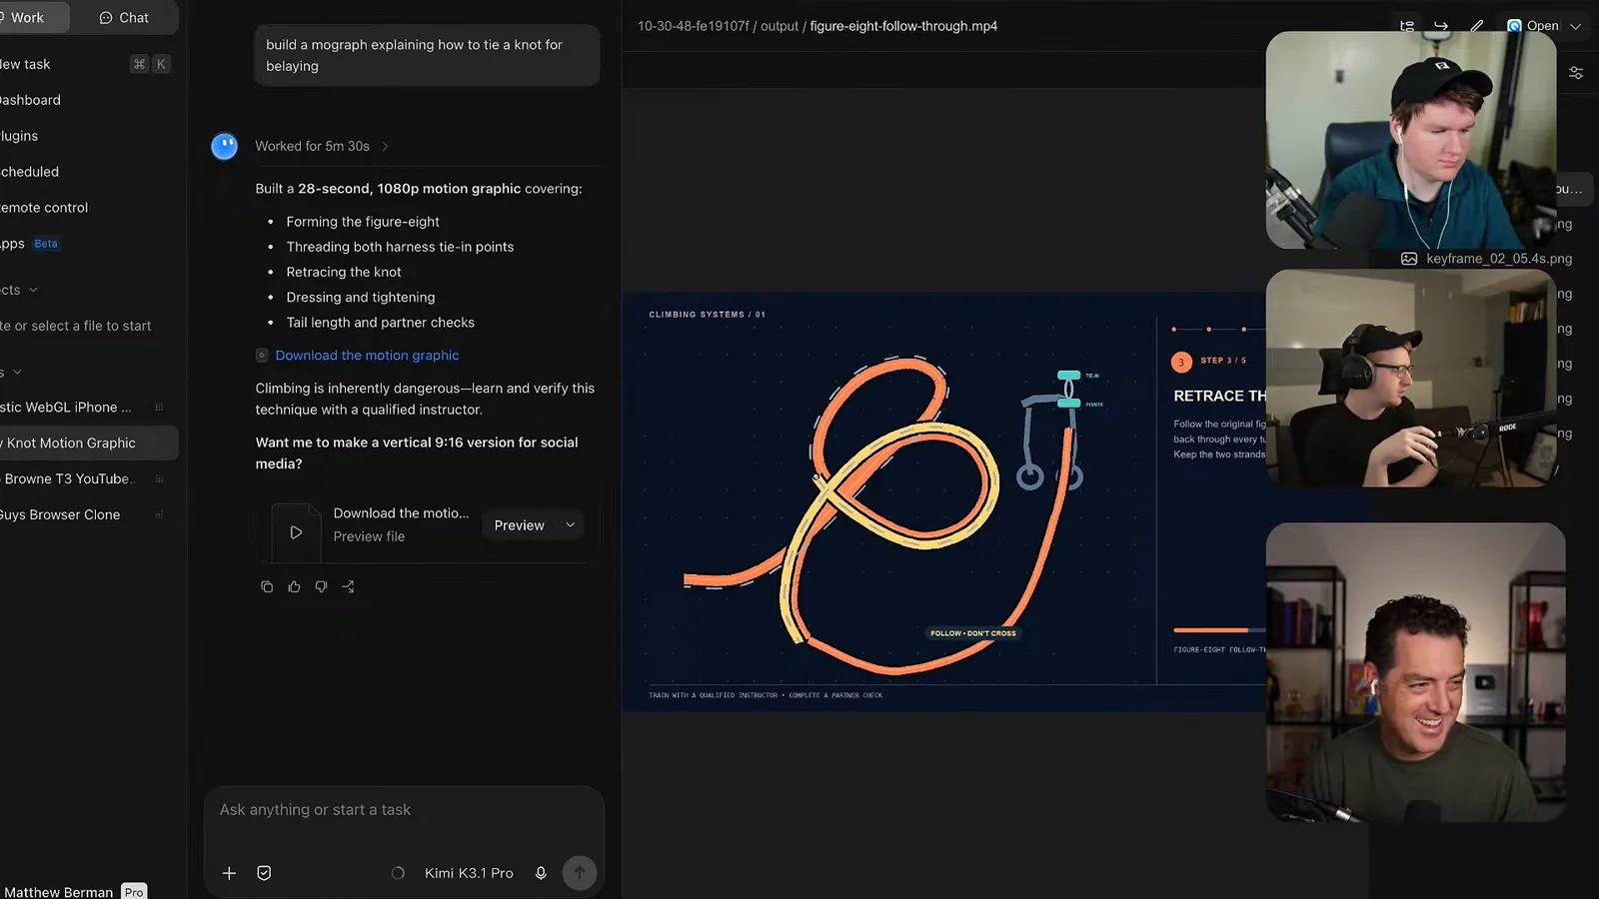Copy the assistant response with the copy icon

click(x=267, y=586)
